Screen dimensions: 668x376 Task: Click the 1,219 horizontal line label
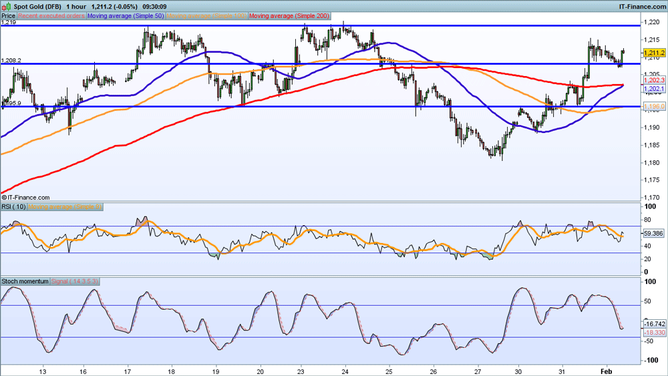coord(9,22)
